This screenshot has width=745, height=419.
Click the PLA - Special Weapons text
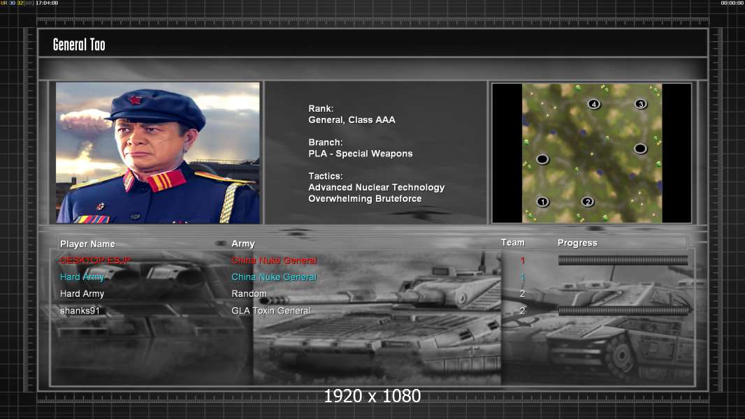361,154
